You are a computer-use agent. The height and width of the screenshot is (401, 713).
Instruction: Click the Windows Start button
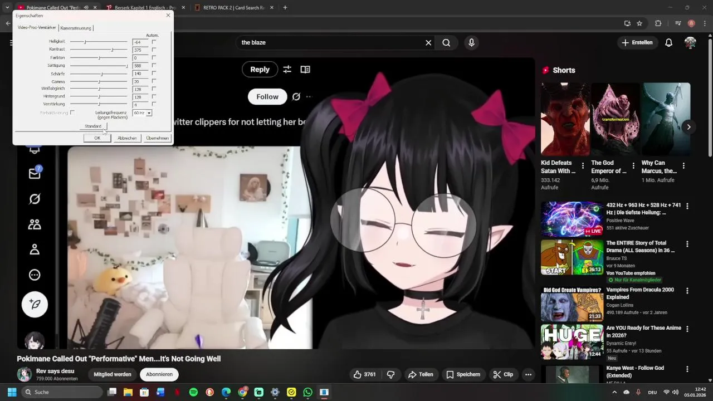pos(12,392)
